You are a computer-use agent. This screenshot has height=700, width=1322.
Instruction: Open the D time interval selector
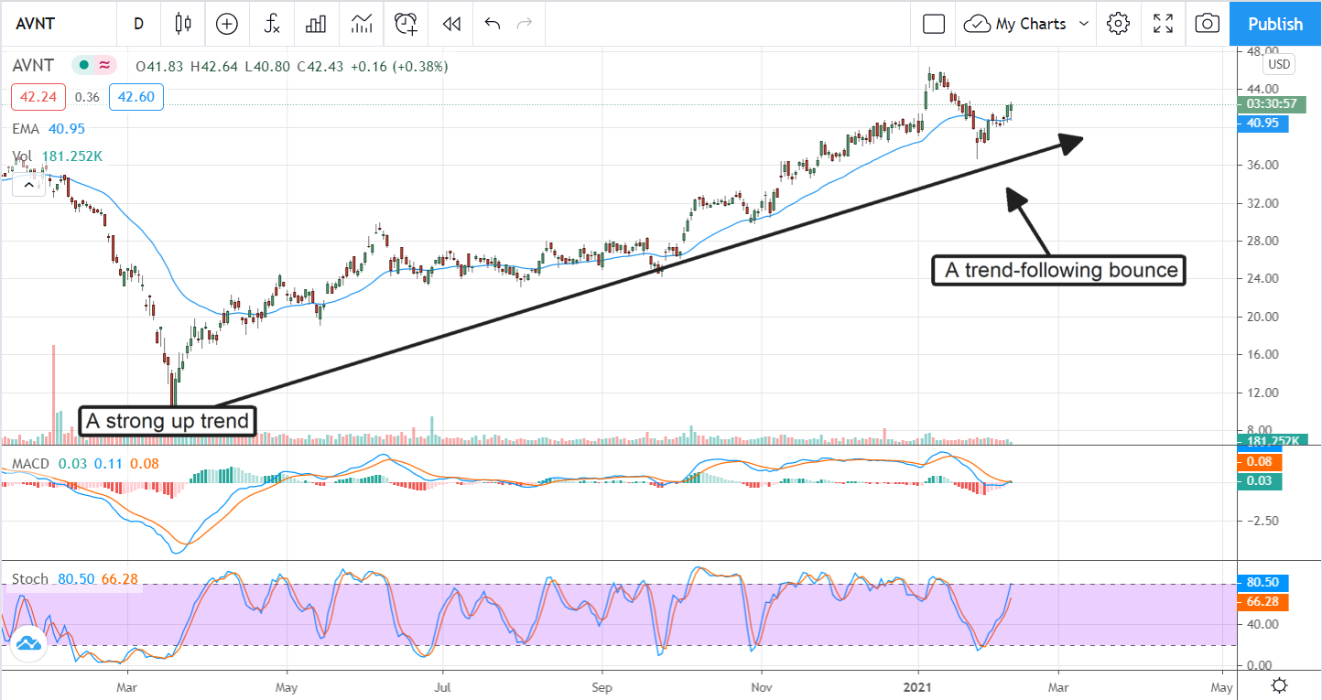pos(138,24)
